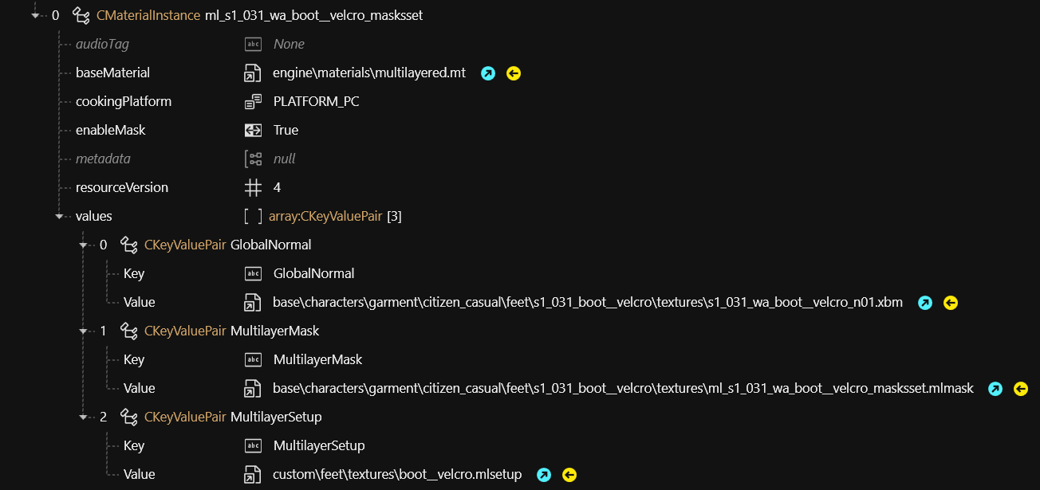Select the cookingPlatform property row
The width and height of the screenshot is (1040, 490).
pos(124,101)
